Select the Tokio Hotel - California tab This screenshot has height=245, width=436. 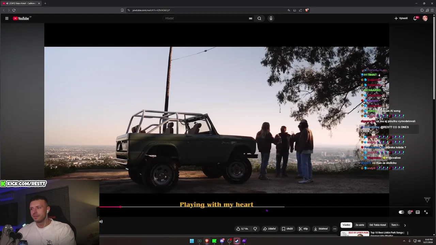(21, 3)
